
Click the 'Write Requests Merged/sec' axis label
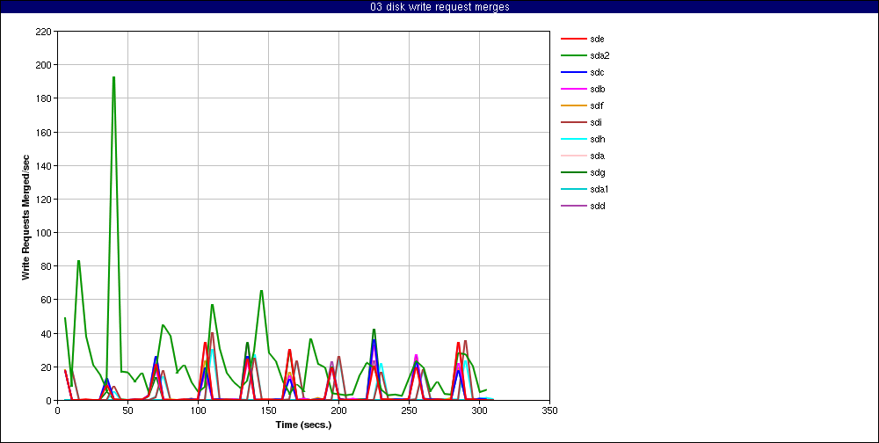(25, 216)
